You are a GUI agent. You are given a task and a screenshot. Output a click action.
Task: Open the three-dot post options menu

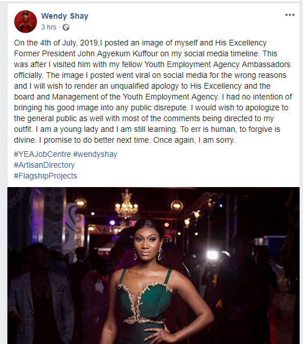pyautogui.click(x=289, y=15)
